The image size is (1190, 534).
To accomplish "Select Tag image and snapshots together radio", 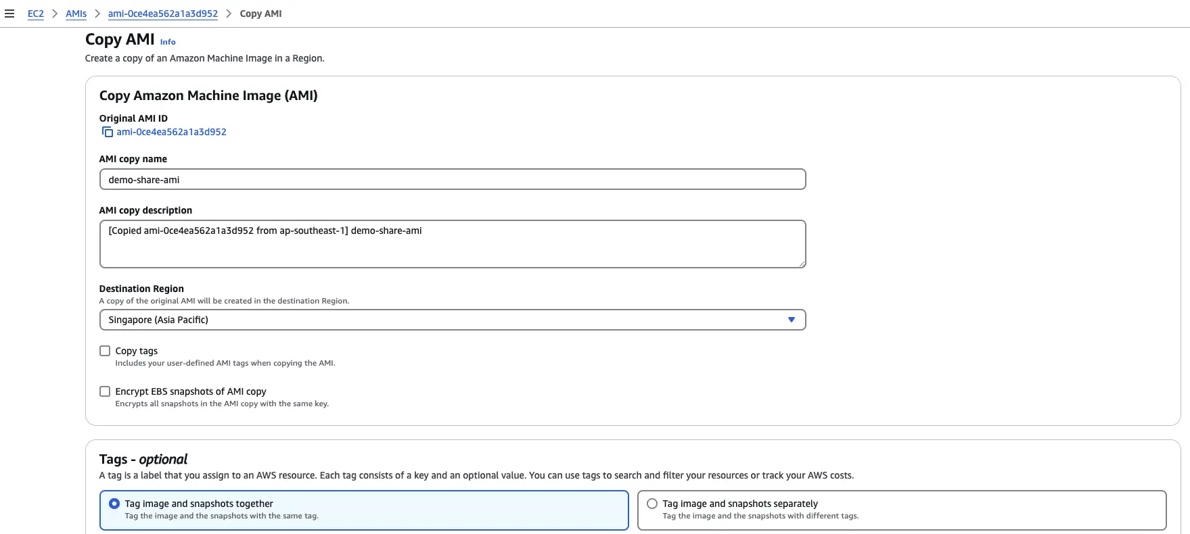I will (x=114, y=504).
